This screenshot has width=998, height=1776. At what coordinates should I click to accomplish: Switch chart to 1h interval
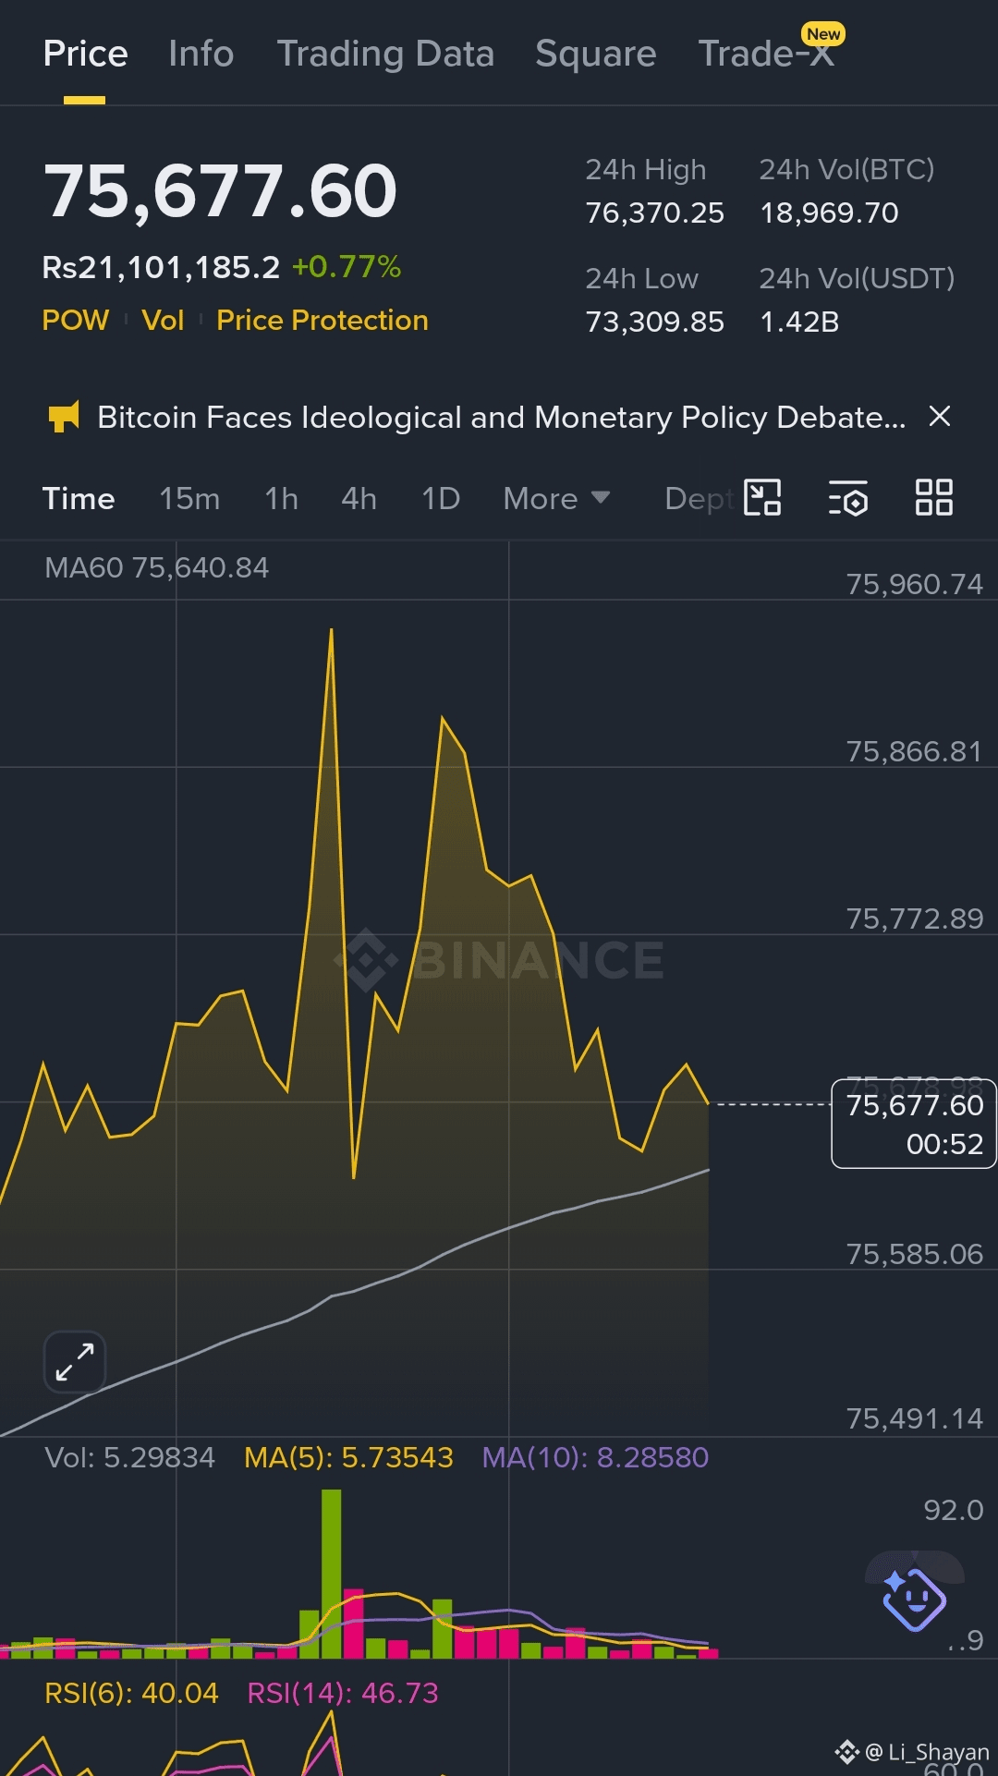pyautogui.click(x=282, y=499)
